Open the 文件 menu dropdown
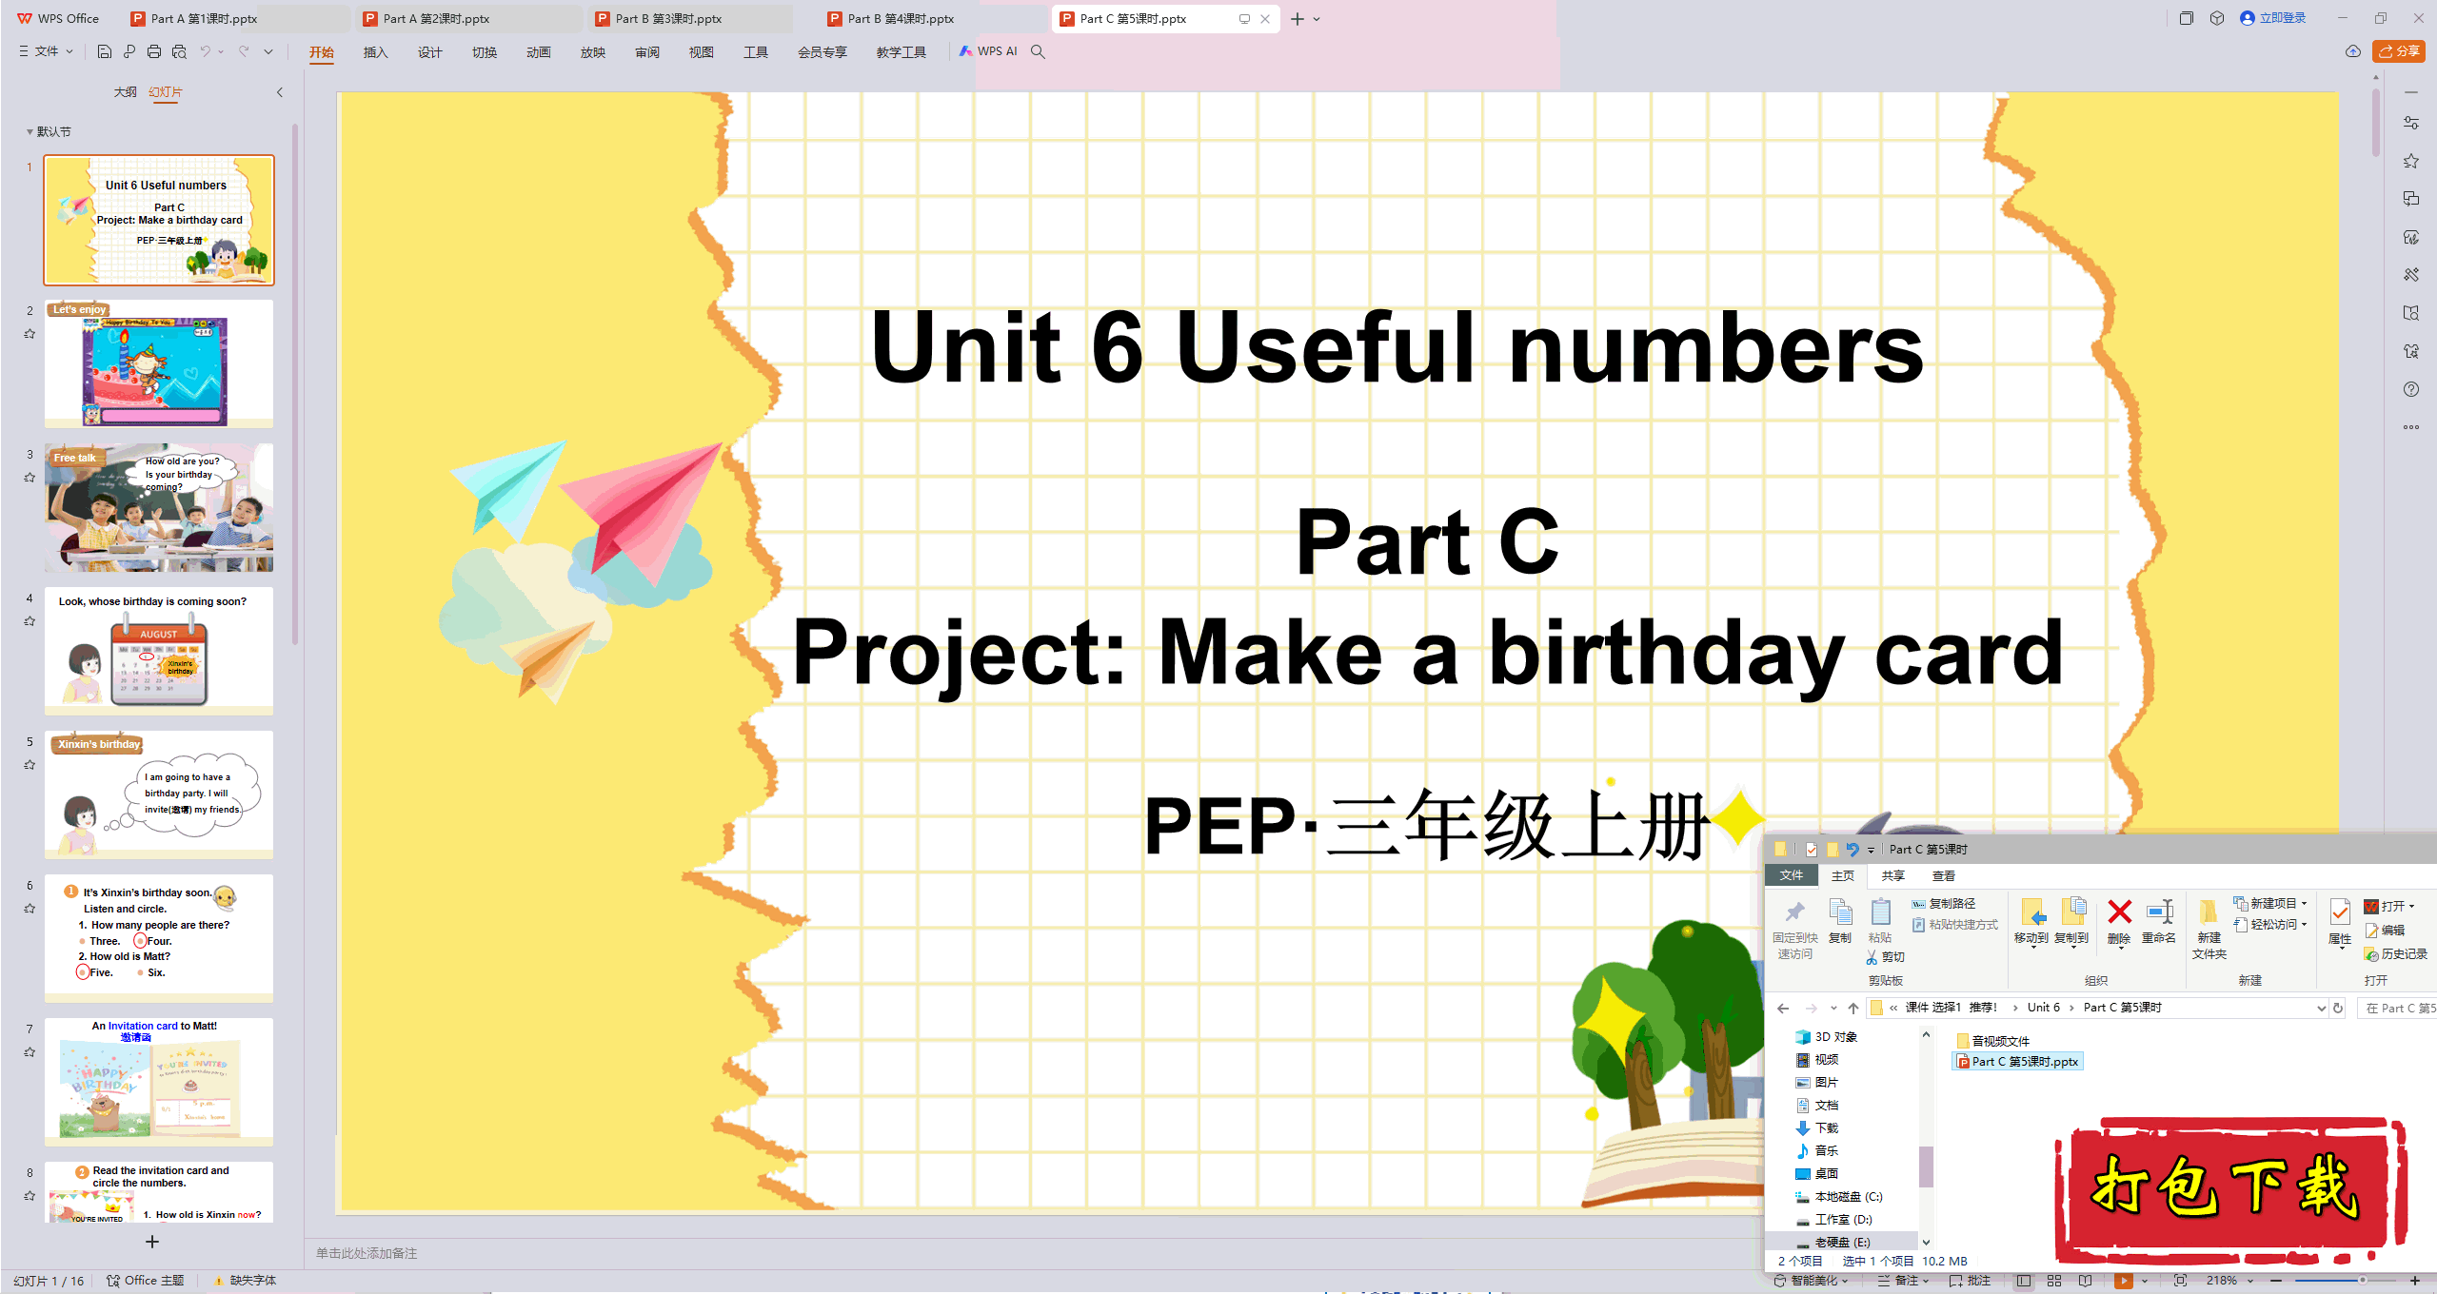 47,51
